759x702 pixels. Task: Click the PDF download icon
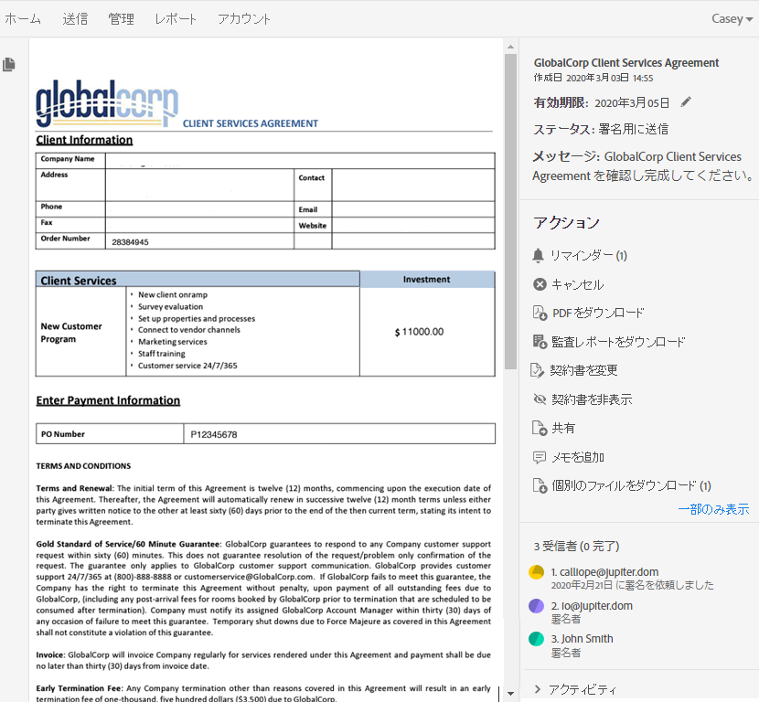tap(540, 313)
